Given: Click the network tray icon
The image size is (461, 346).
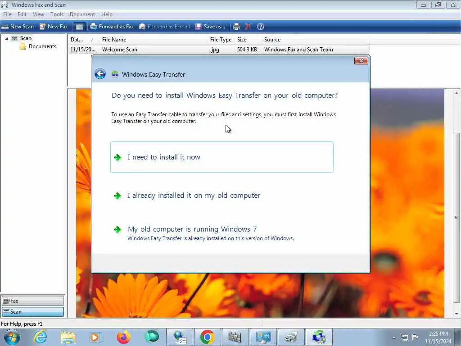Looking at the screenshot, I should pyautogui.click(x=405, y=337).
